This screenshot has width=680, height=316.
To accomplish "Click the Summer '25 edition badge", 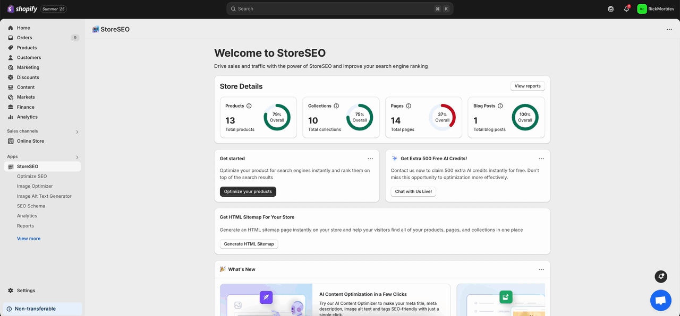I will tap(54, 9).
